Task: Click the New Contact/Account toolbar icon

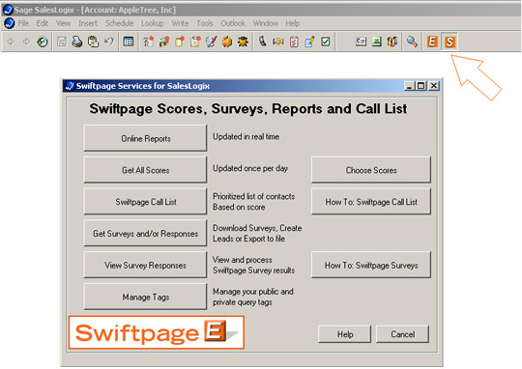Action: (149, 42)
